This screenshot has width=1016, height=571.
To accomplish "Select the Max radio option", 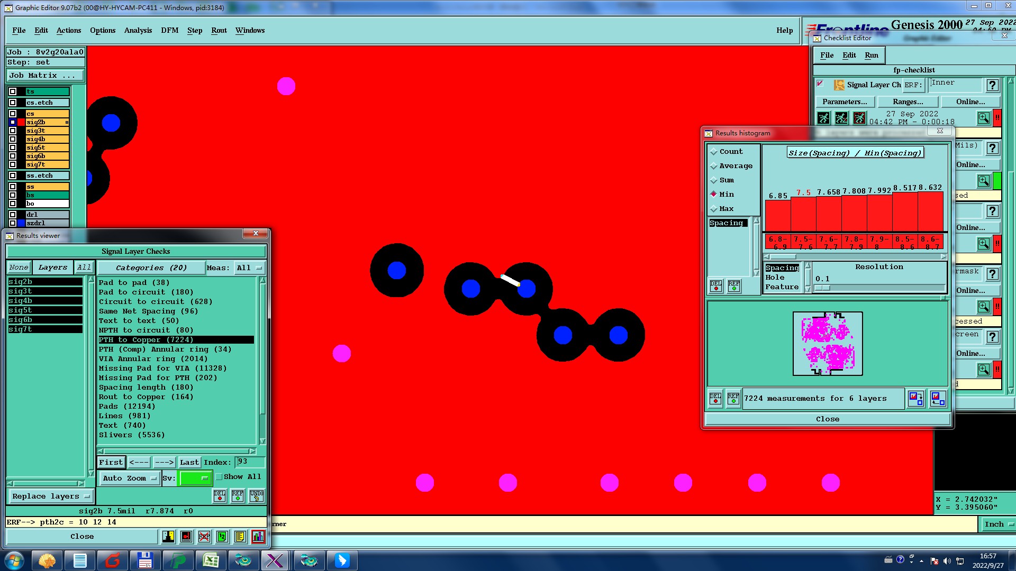I will pos(722,209).
